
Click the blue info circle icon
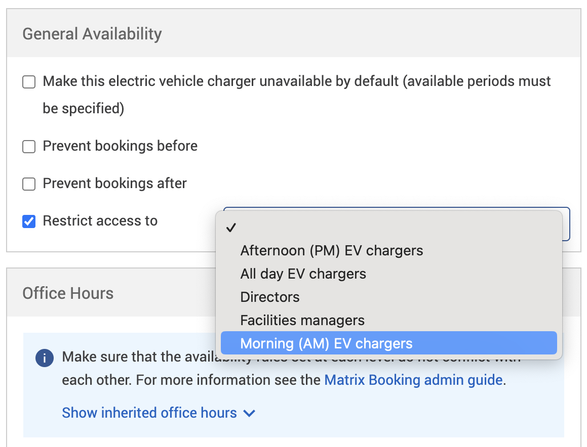point(45,358)
